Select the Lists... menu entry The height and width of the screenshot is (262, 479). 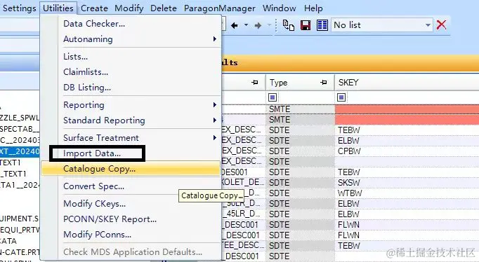131,57
